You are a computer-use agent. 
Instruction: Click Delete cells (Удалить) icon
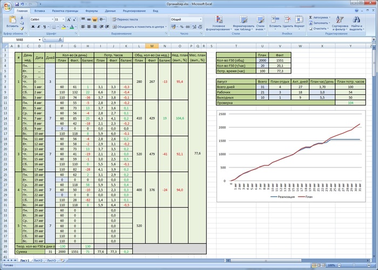point(287,23)
